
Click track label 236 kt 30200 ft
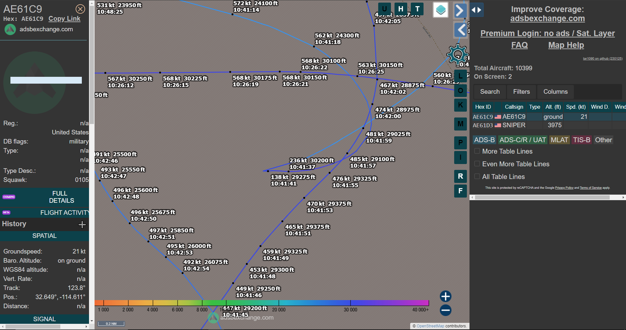[x=311, y=164]
